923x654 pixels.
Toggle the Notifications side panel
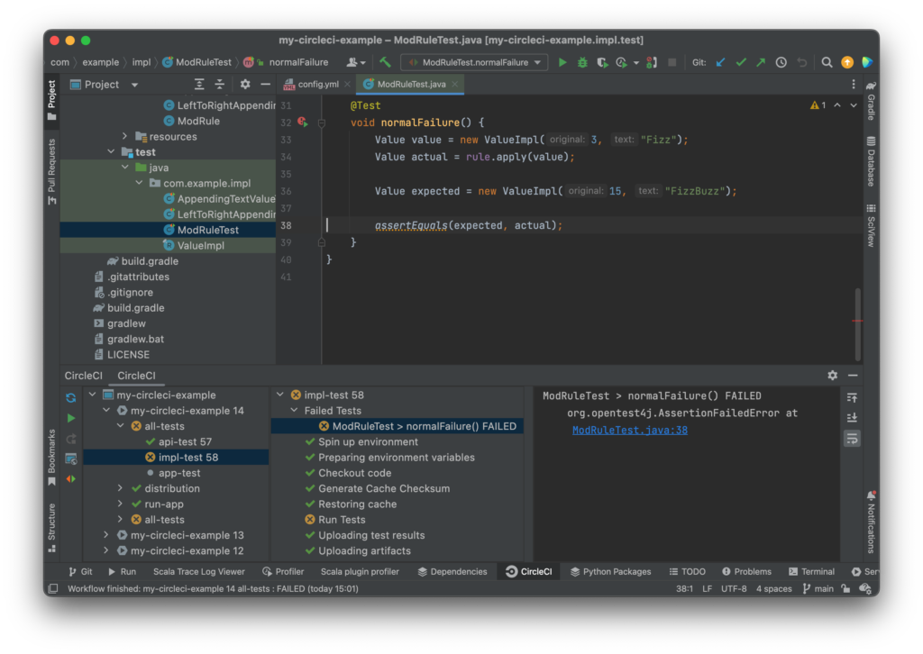[x=871, y=522]
